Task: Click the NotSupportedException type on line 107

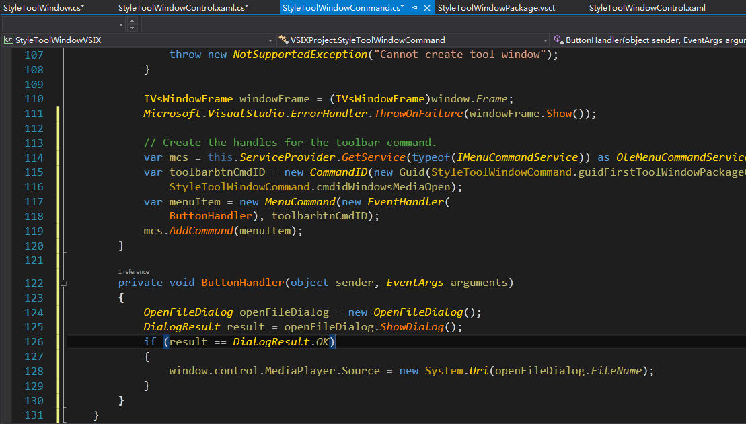Action: click(x=299, y=55)
